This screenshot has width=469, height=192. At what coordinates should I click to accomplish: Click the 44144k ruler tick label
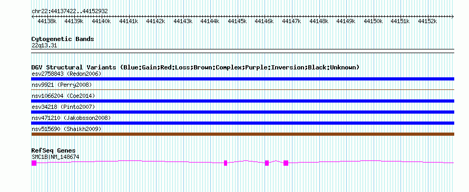coord(210,21)
